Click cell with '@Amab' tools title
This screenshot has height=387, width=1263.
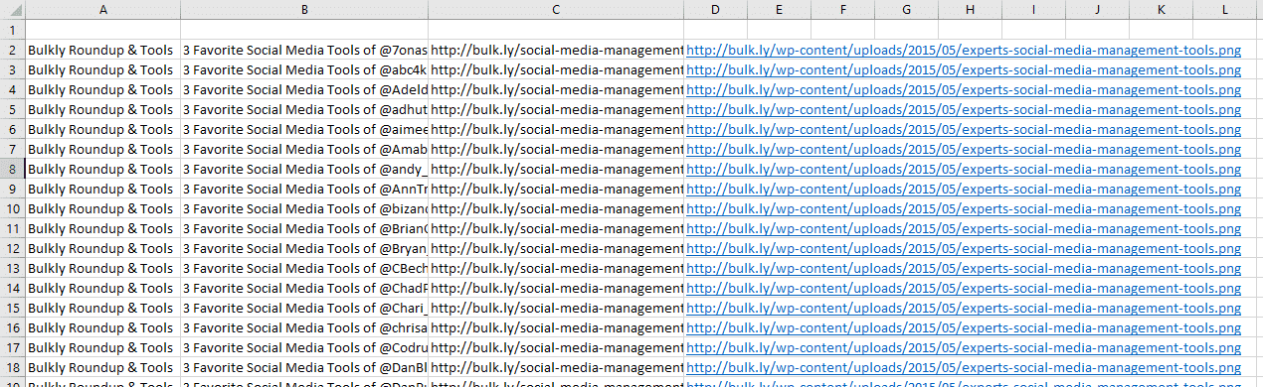point(304,149)
